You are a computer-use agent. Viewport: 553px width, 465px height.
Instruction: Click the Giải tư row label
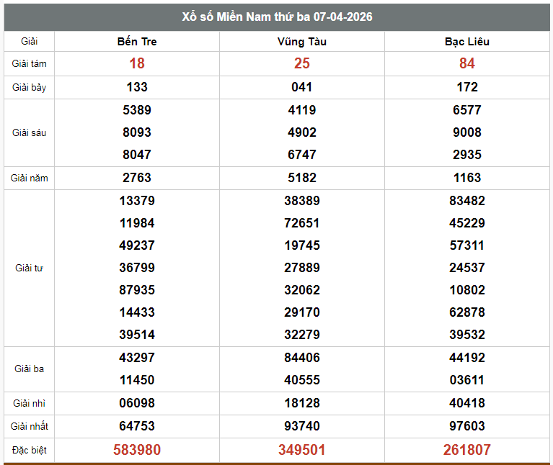click(30, 268)
